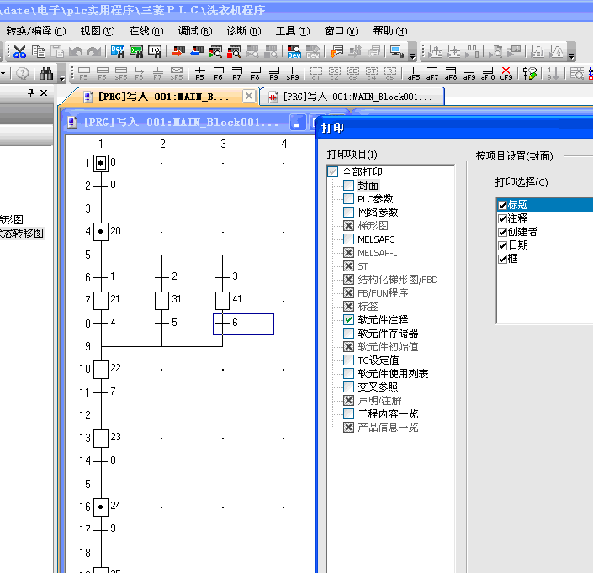This screenshot has width=593, height=573.
Task: Click the cF9 delete line icon
Action: (506, 74)
